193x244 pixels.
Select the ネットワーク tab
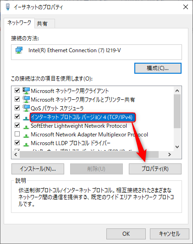tap(19, 23)
